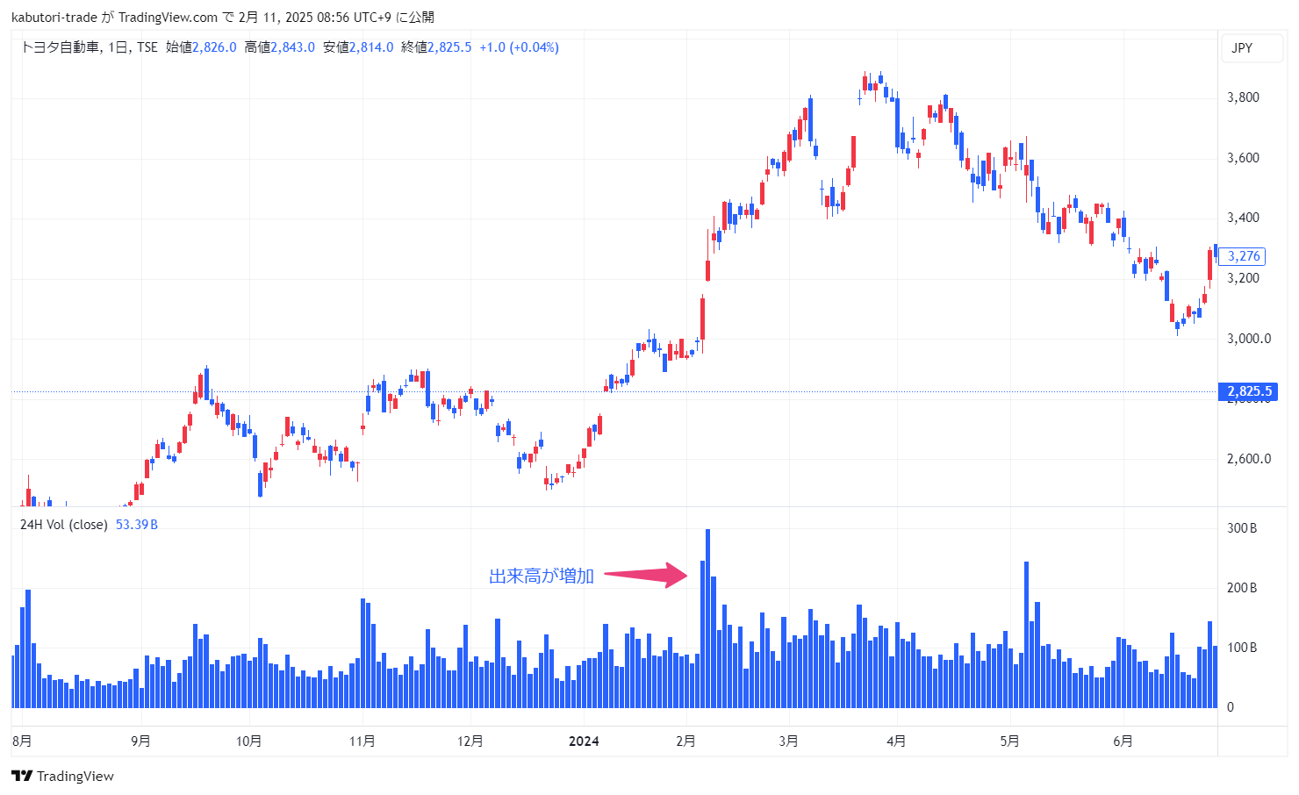Click the 高値2,843.0 high value
The width and height of the screenshot is (1299, 795).
(x=279, y=47)
